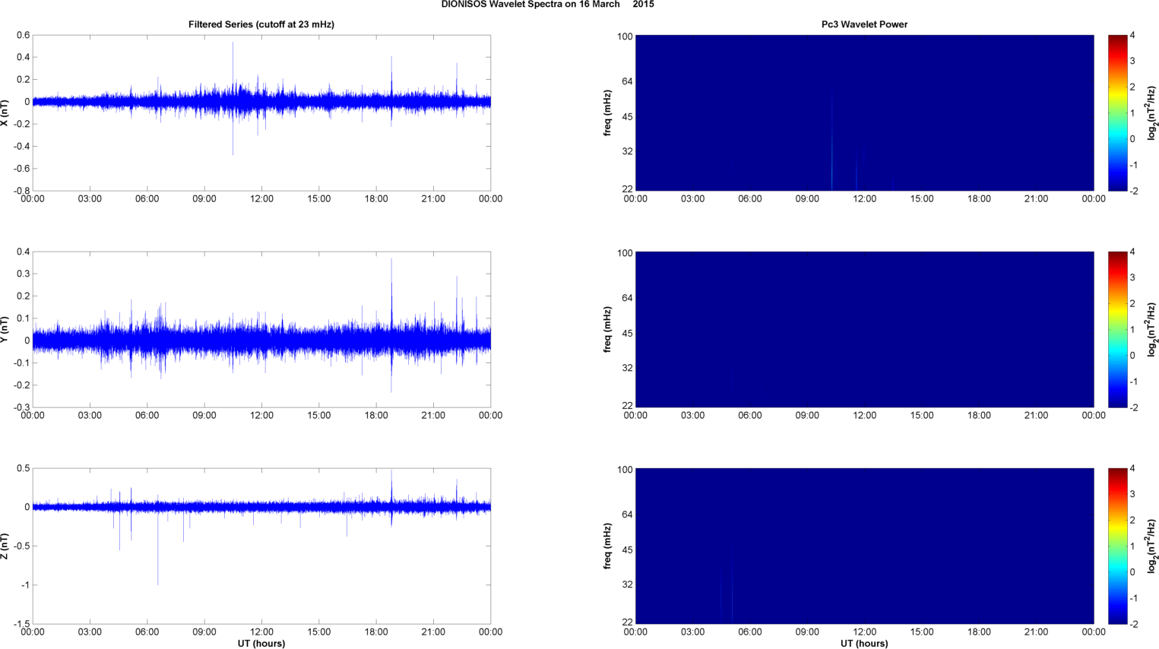
Task: Click the 'Z (nT)' axis label
Action: [5, 546]
